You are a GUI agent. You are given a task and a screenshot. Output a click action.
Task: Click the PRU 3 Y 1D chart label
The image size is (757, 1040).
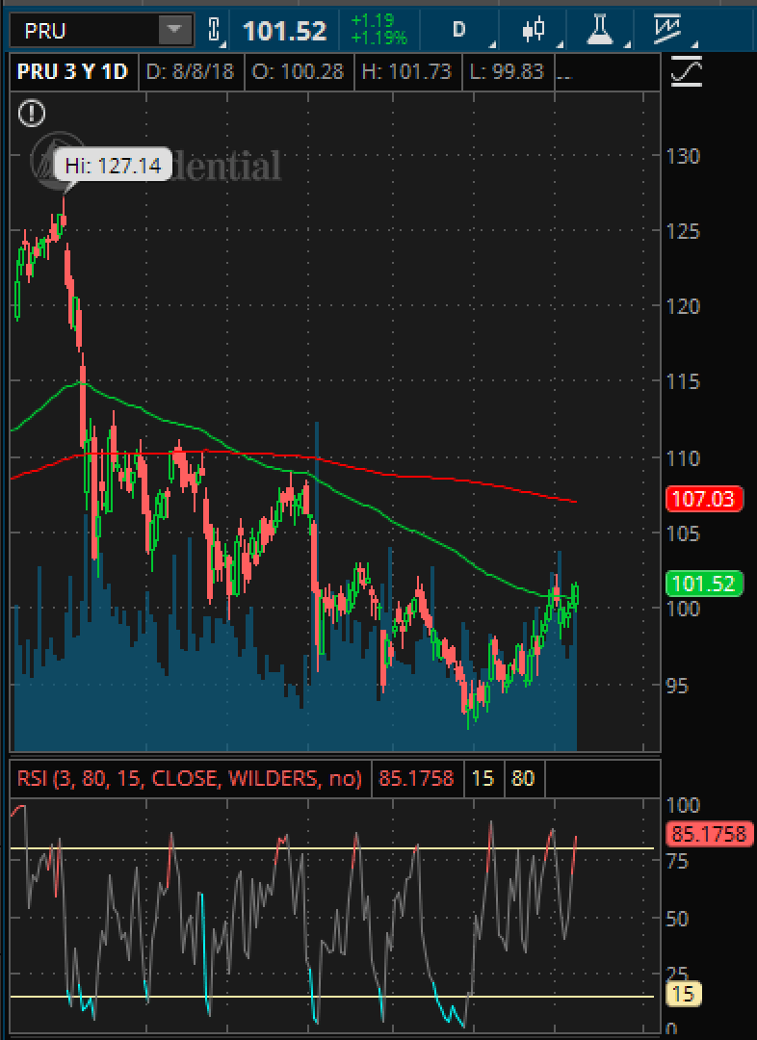coord(72,71)
